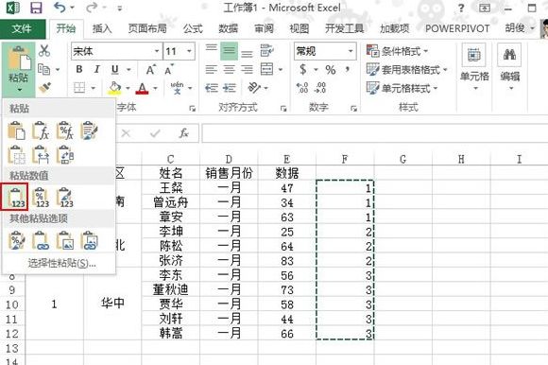
Task: Apply cell borders icon
Action: 79,87
